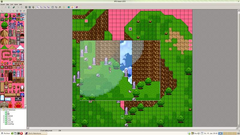Switch to upper layer editing mode
The height and width of the screenshot is (135, 240).
tap(29, 7)
